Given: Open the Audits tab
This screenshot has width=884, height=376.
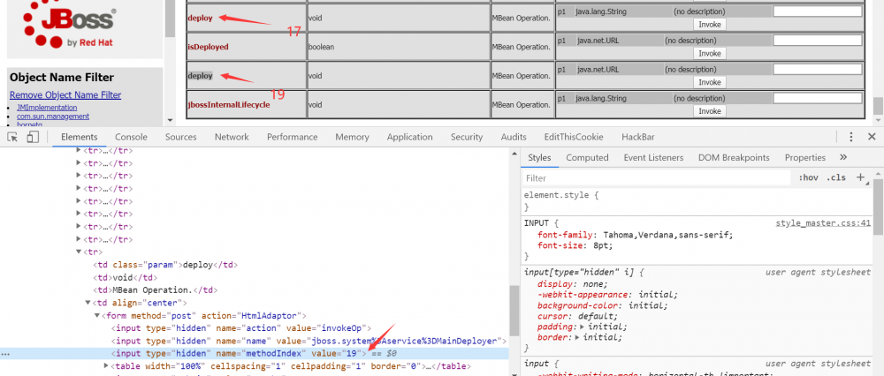Looking at the screenshot, I should pos(514,137).
